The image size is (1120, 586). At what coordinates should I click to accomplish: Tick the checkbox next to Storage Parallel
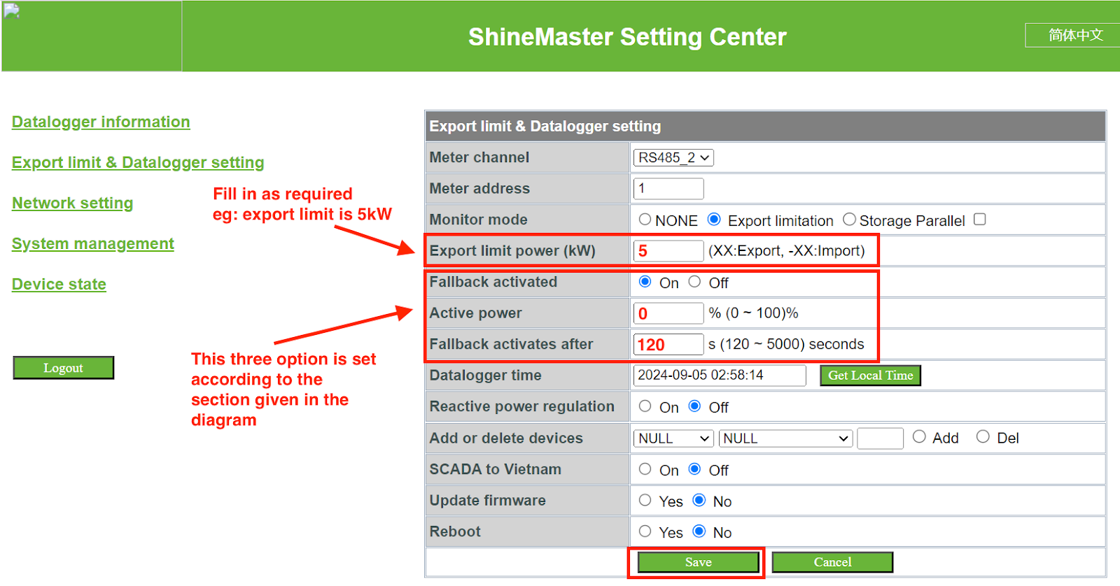click(x=980, y=220)
